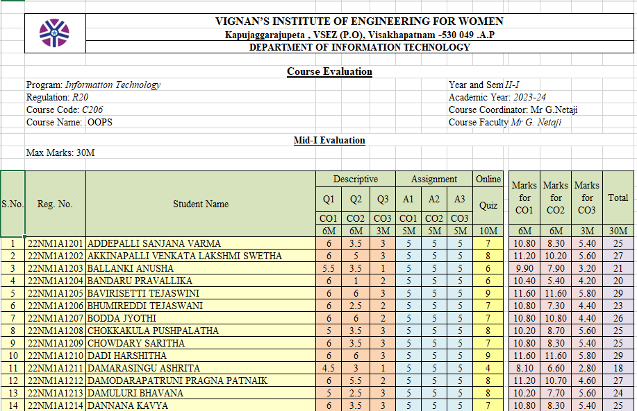Select the Program: Information Technology cell
Image resolution: width=637 pixels, height=411 pixels.
pyautogui.click(x=94, y=85)
